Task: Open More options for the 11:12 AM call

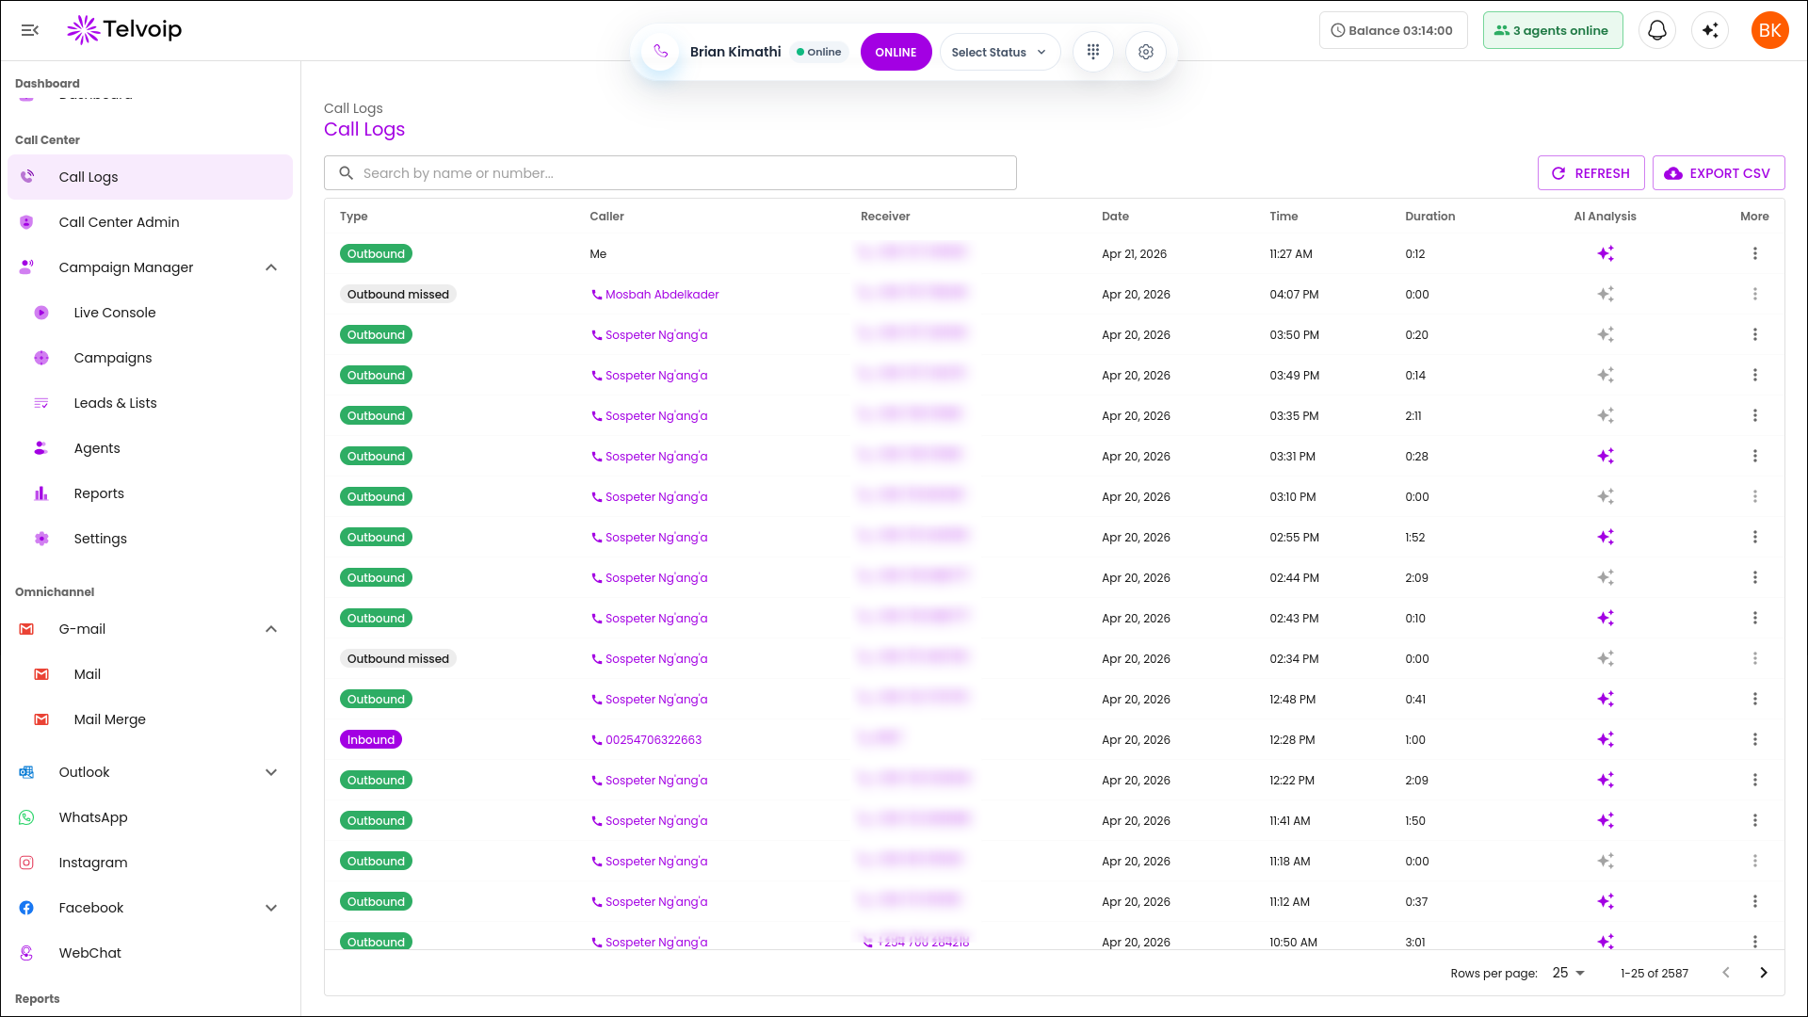Action: pyautogui.click(x=1754, y=901)
